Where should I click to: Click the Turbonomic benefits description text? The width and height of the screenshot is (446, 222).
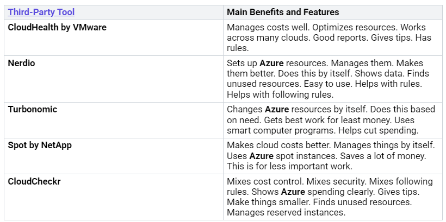click(x=331, y=120)
